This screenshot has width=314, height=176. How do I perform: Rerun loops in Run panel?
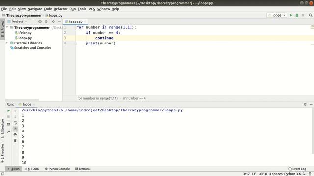8,110
